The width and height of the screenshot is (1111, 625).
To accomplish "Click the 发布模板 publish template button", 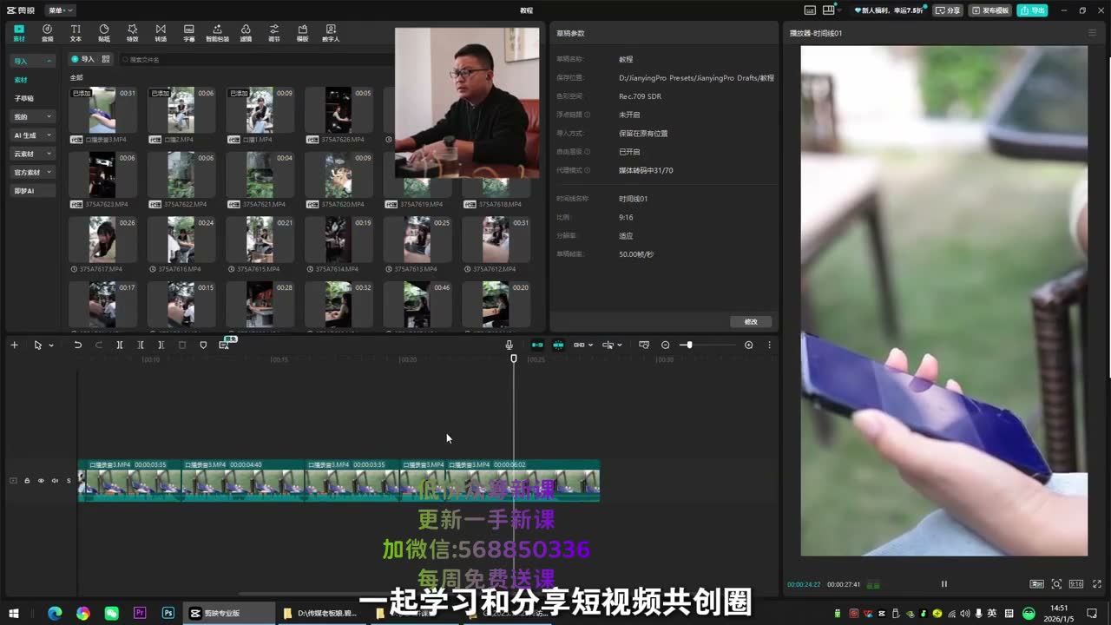I will coord(990,10).
